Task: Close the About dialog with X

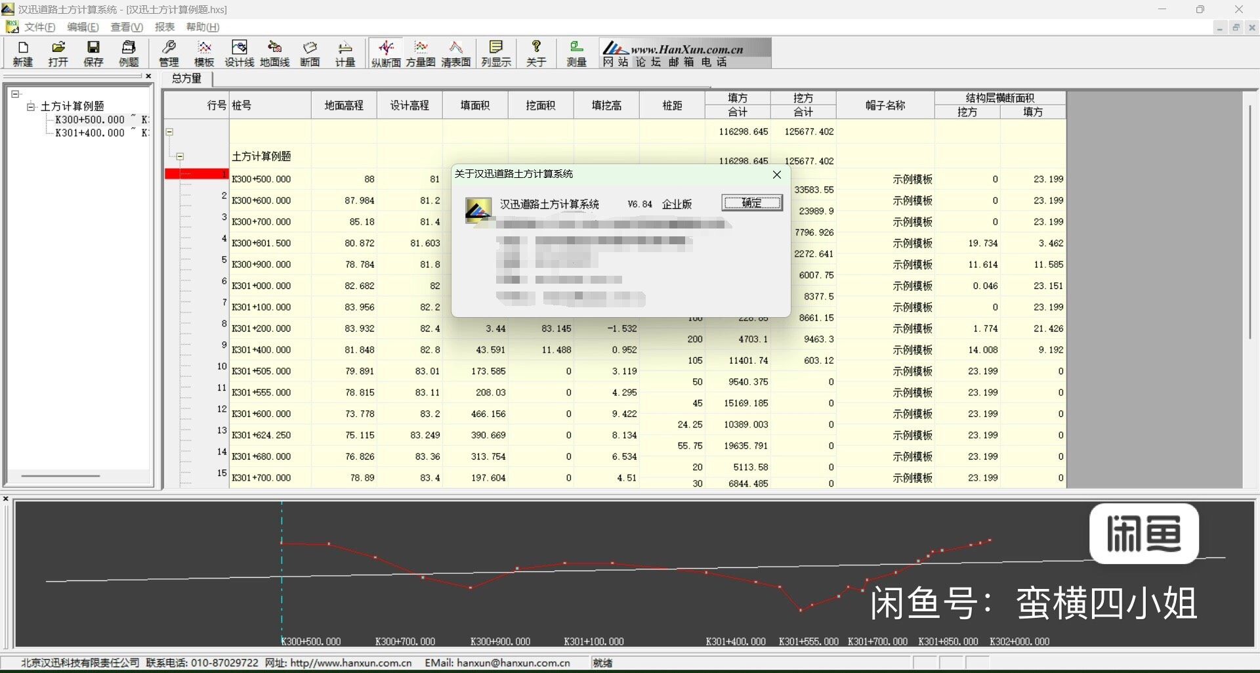Action: [776, 175]
